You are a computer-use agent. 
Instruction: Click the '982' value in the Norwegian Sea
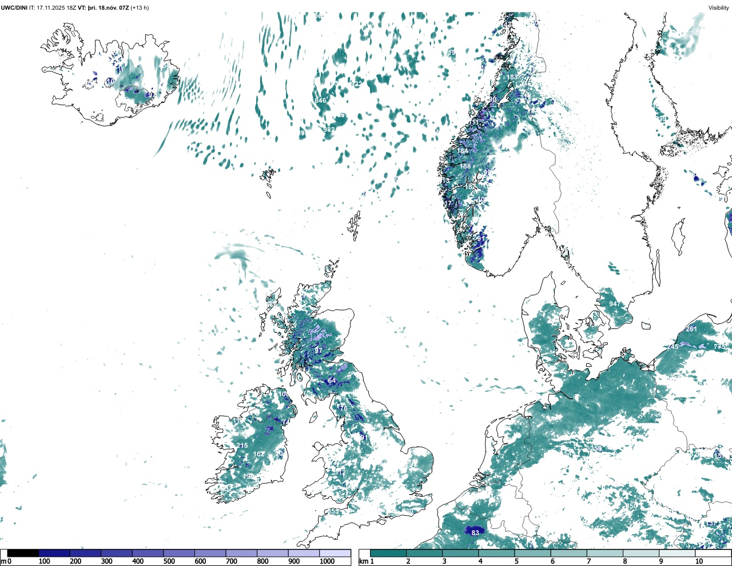pyautogui.click(x=329, y=130)
